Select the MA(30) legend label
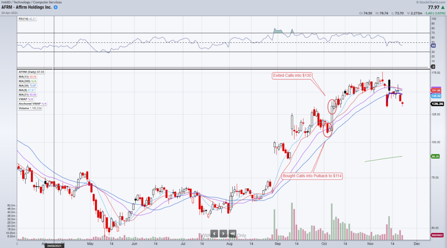Viewport: 447px width, 248px height. tap(28, 86)
